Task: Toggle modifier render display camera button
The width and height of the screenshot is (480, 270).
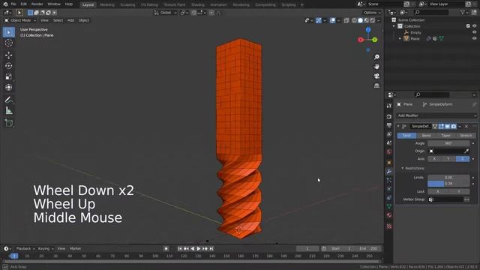Action: coord(453,127)
